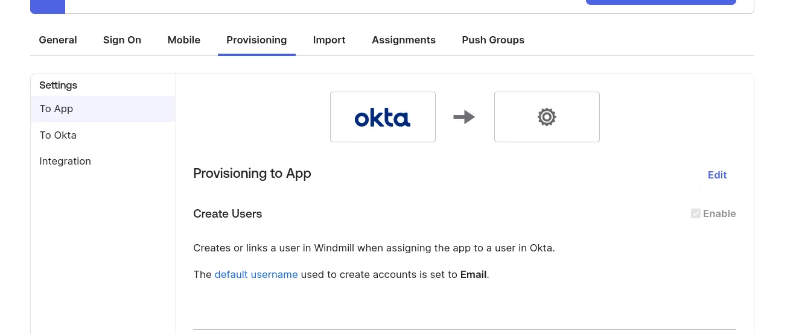The image size is (799, 334).
Task: Select To App in Settings sidebar
Action: pos(56,109)
